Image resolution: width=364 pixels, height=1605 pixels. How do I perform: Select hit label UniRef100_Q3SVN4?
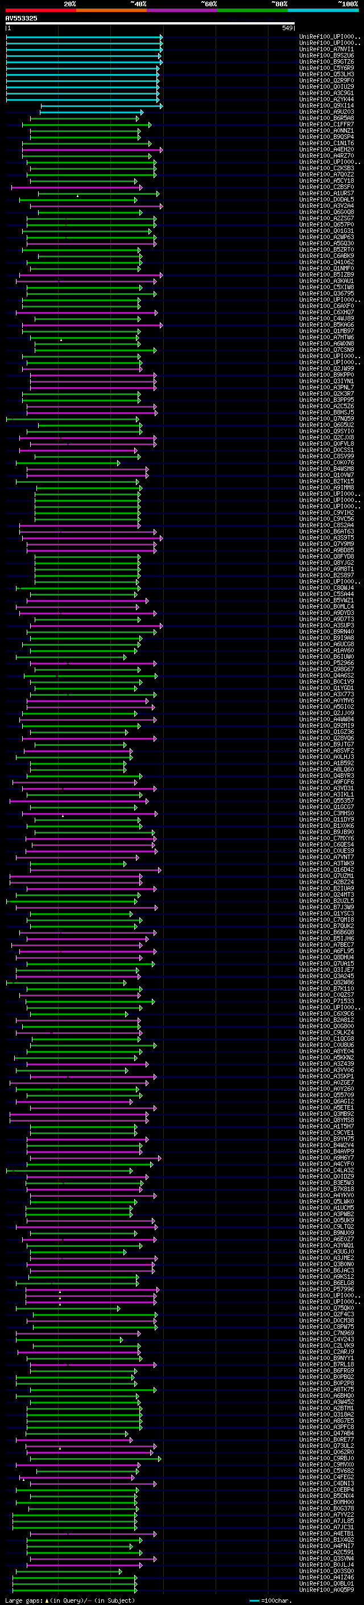(x=326, y=1559)
